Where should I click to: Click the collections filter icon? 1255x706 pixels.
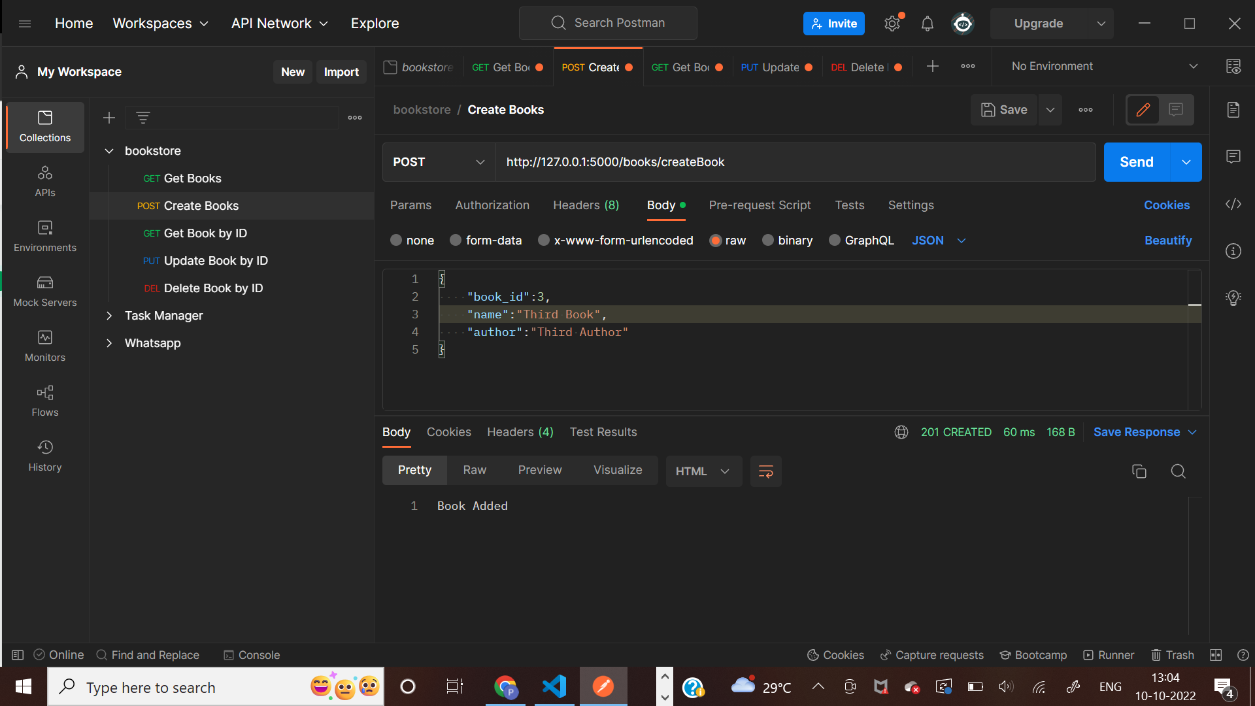coord(143,118)
